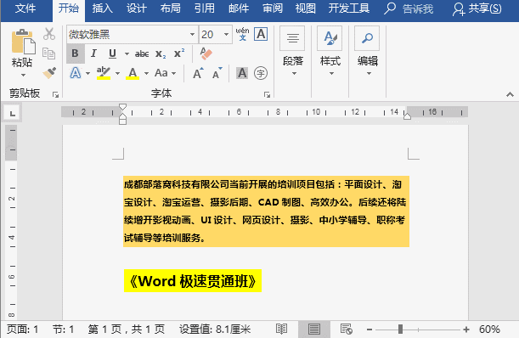
Task: Click first line indent ruler marker
Action: [122, 107]
